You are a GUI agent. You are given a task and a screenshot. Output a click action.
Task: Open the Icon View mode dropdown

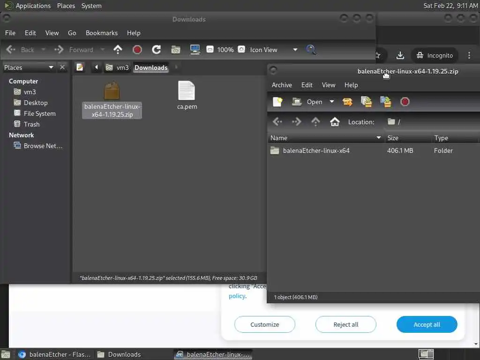tap(273, 50)
